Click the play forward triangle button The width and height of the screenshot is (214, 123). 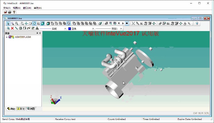[x=123, y=24]
